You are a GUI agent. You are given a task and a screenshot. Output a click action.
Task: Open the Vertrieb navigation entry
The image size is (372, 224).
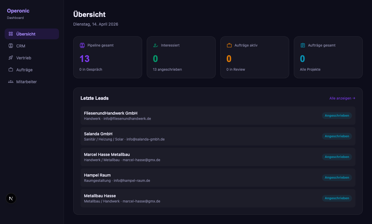[24, 58]
